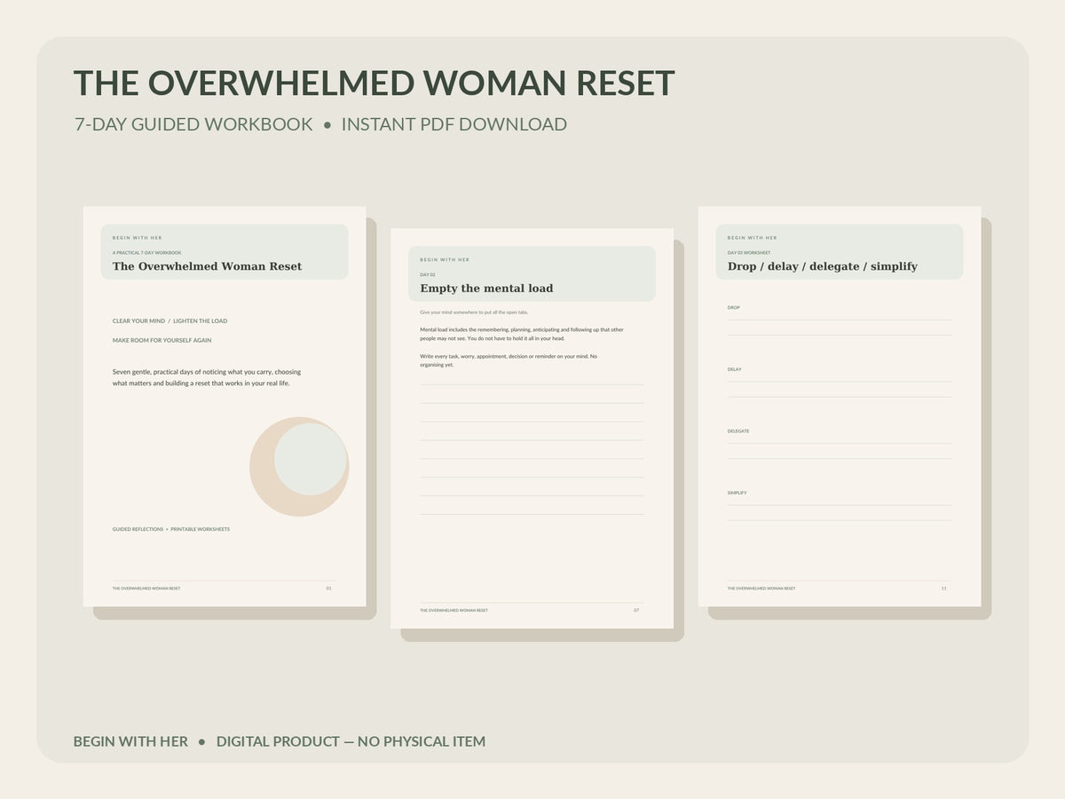The width and height of the screenshot is (1065, 799).
Task: Click the Drop / delay / delegate / simplify heading
Action: (823, 266)
